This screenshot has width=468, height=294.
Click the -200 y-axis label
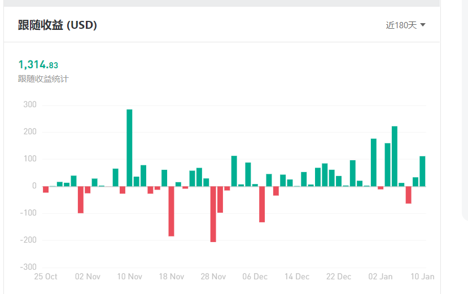tap(28, 240)
